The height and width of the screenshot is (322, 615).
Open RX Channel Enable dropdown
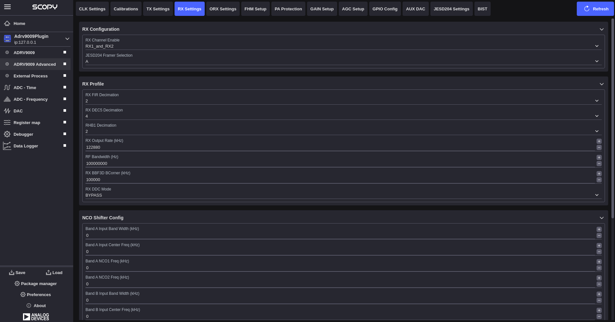click(x=343, y=46)
